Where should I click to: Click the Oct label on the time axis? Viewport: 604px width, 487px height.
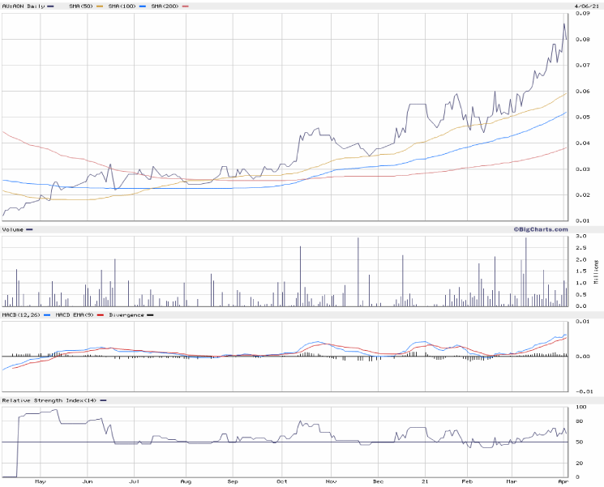coord(281,481)
